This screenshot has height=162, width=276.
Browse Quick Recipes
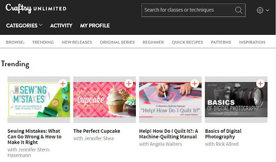tap(187, 42)
